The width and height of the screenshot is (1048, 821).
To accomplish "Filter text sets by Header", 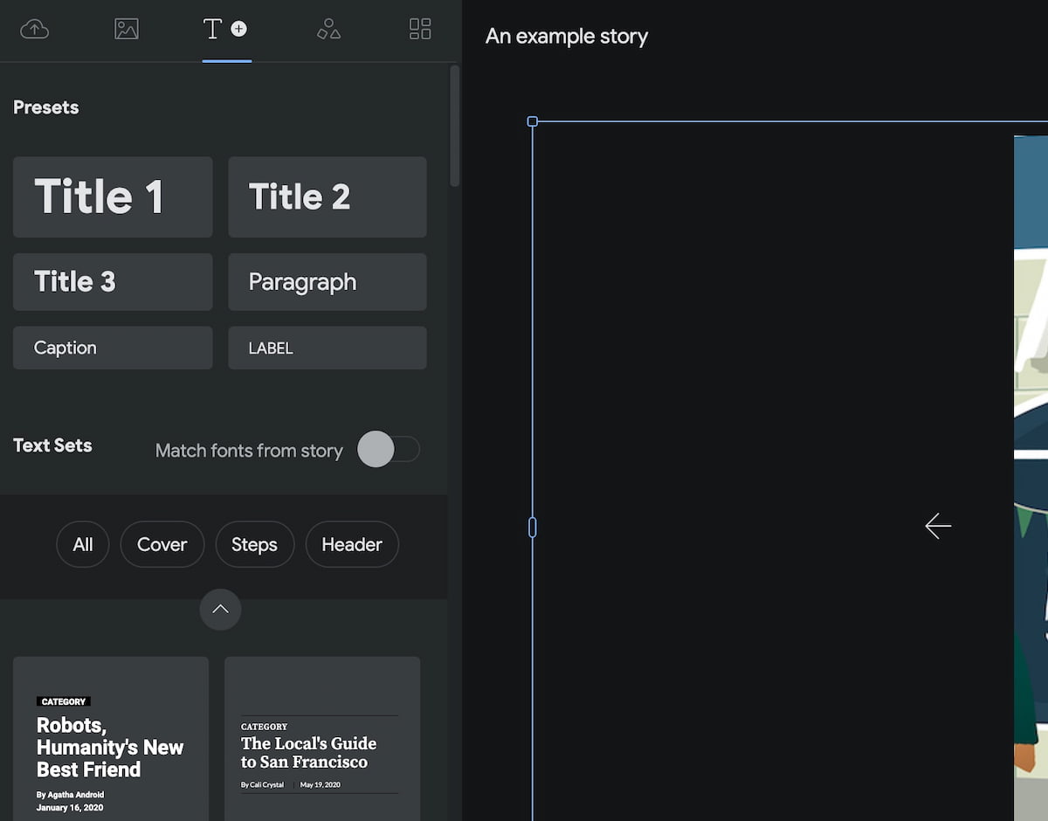I will pos(352,544).
